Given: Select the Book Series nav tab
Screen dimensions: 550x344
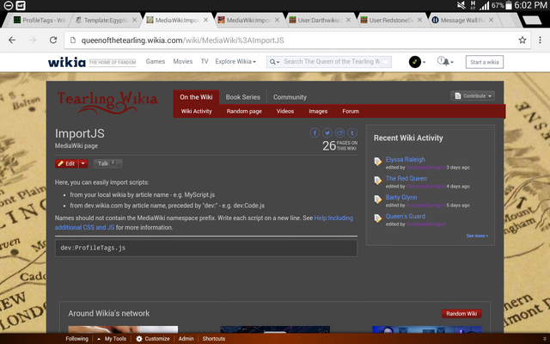Looking at the screenshot, I should [x=242, y=97].
